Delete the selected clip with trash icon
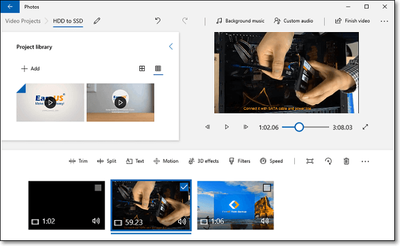 [x=346, y=161]
